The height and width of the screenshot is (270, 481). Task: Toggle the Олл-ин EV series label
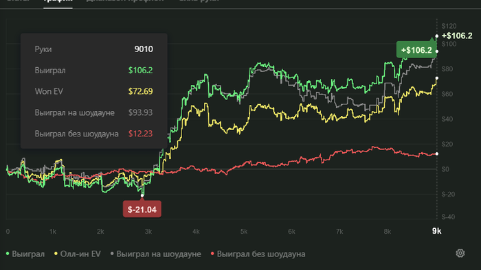[x=80, y=254]
